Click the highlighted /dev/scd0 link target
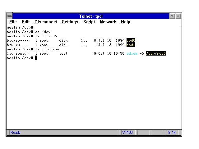 pos(156,53)
